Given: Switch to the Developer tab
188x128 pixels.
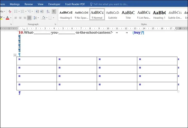Looking at the screenshot, I should coord(54,4).
